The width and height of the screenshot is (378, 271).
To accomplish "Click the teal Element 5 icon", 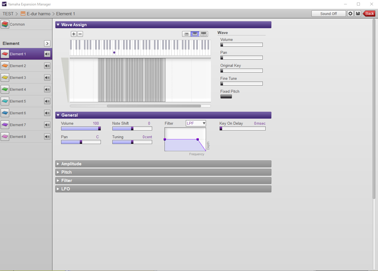I will (x=5, y=101).
